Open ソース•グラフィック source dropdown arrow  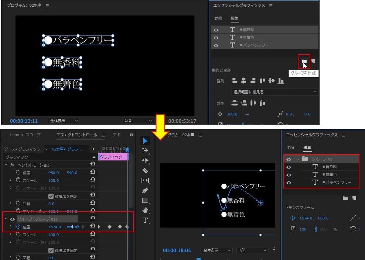47,149
